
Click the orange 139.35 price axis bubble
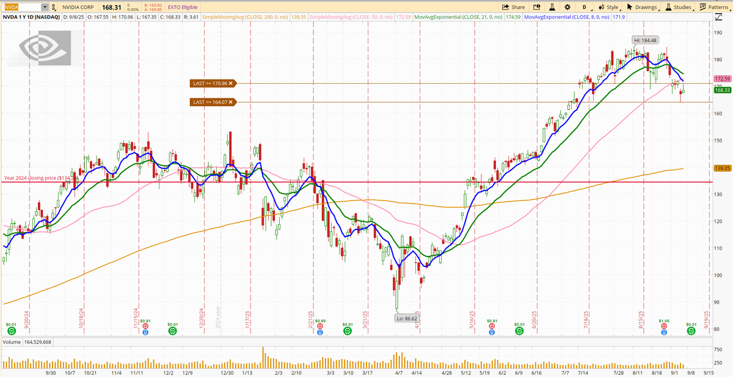pos(723,167)
